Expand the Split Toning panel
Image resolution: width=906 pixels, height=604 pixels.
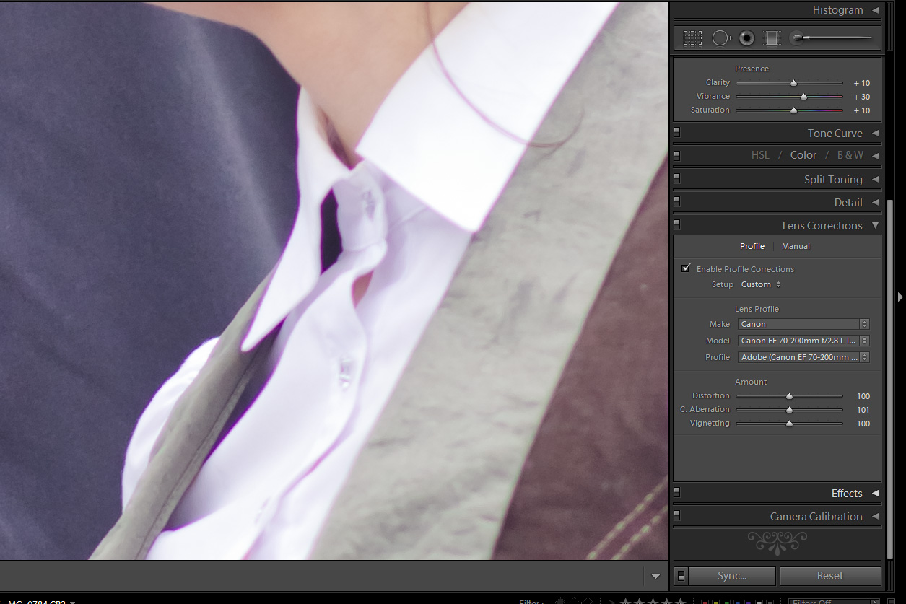coord(832,179)
